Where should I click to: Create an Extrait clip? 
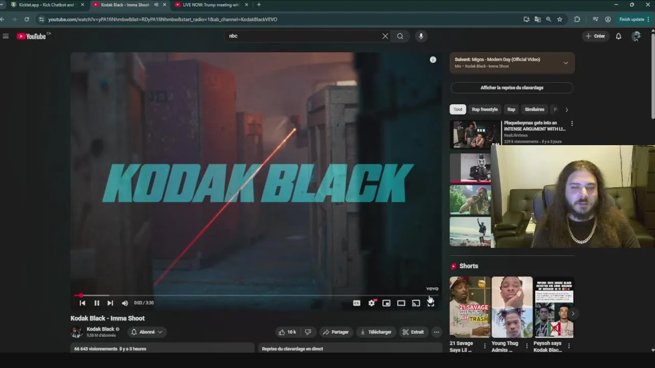tap(413, 332)
